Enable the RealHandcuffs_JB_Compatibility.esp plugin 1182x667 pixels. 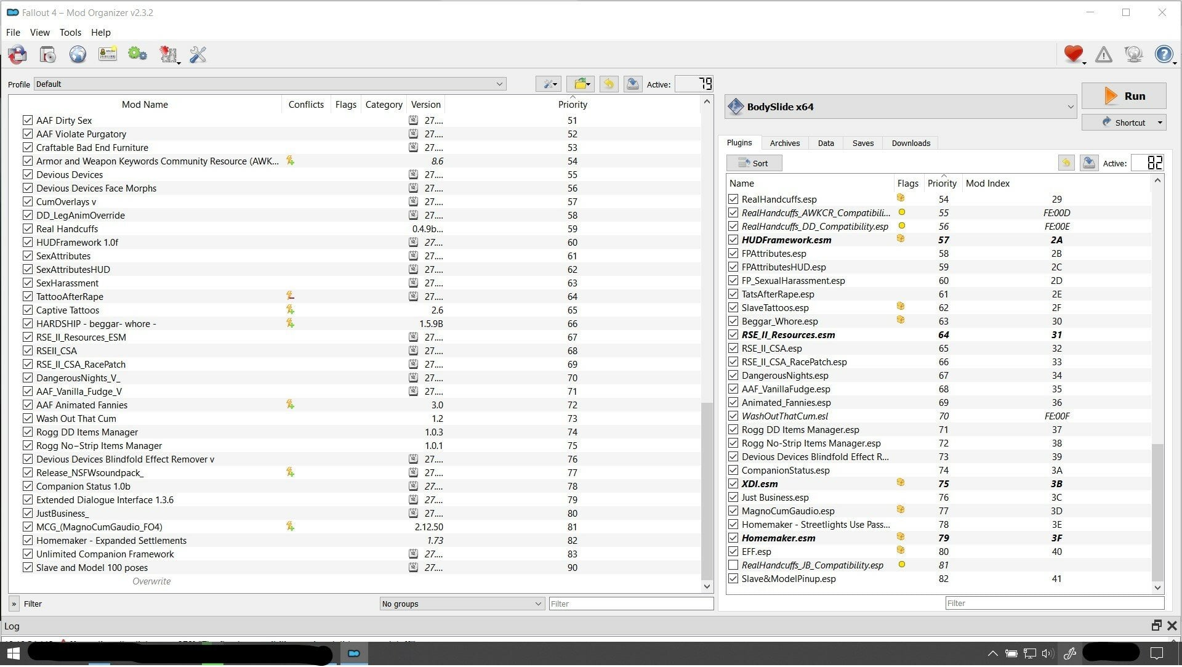point(733,565)
